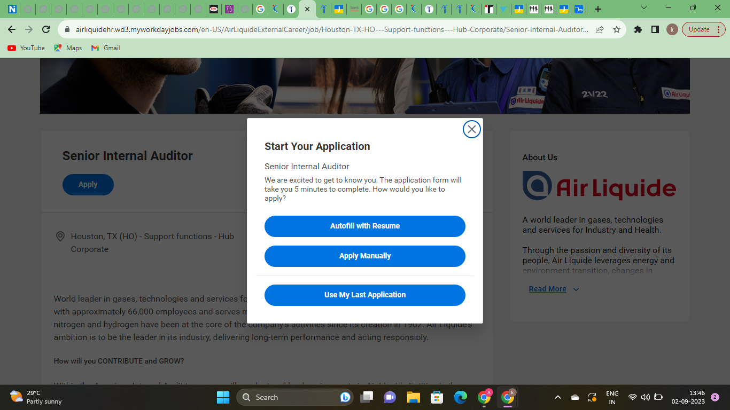Viewport: 730px width, 410px height.
Task: Open Maps bookmark
Action: pos(68,48)
